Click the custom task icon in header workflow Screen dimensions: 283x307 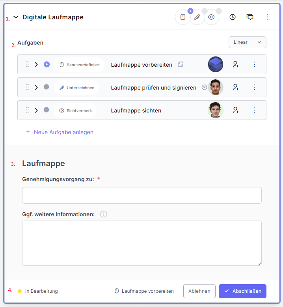182,17
